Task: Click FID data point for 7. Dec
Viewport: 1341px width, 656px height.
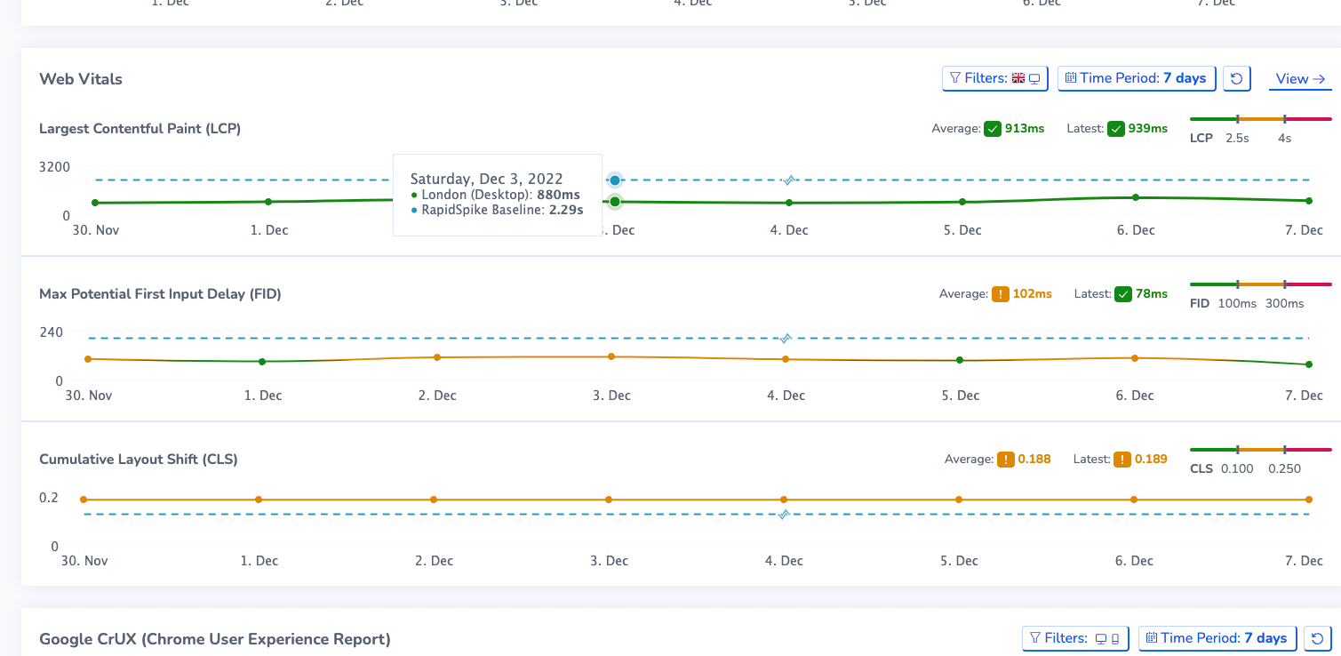Action: click(x=1309, y=364)
